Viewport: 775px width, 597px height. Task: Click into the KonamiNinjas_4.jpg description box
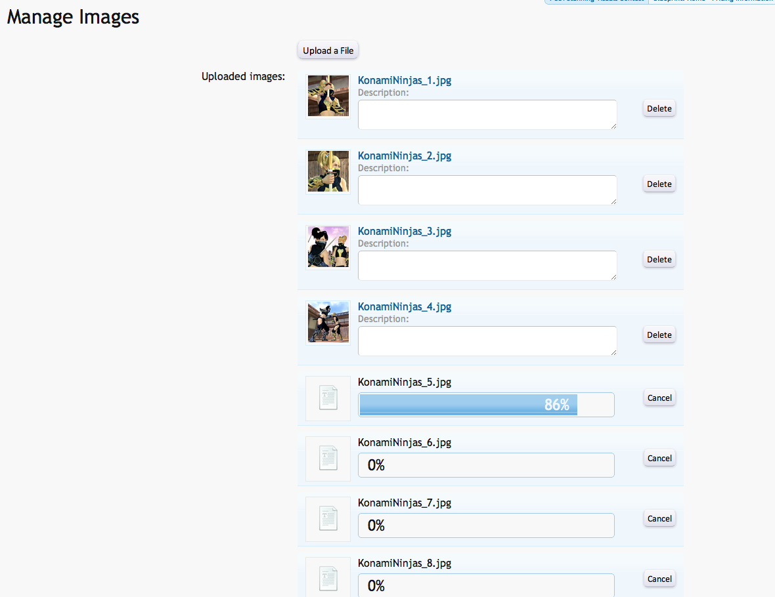487,341
